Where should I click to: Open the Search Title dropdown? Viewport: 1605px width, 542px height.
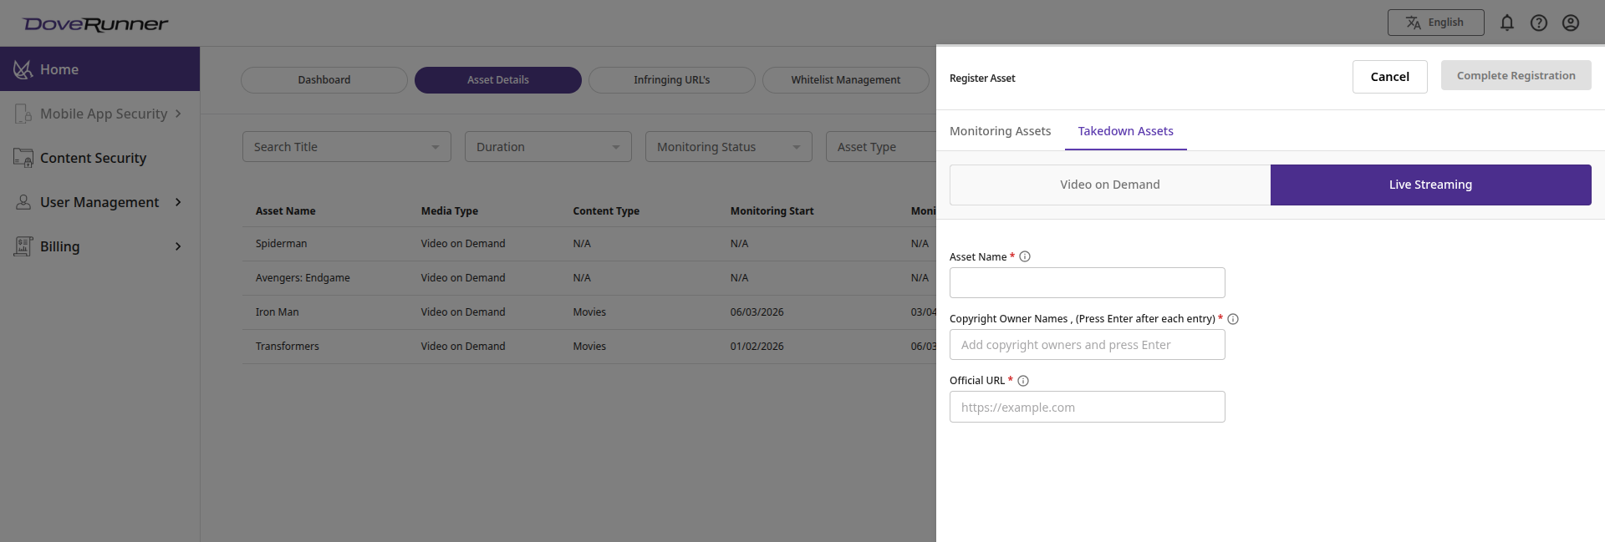click(347, 147)
